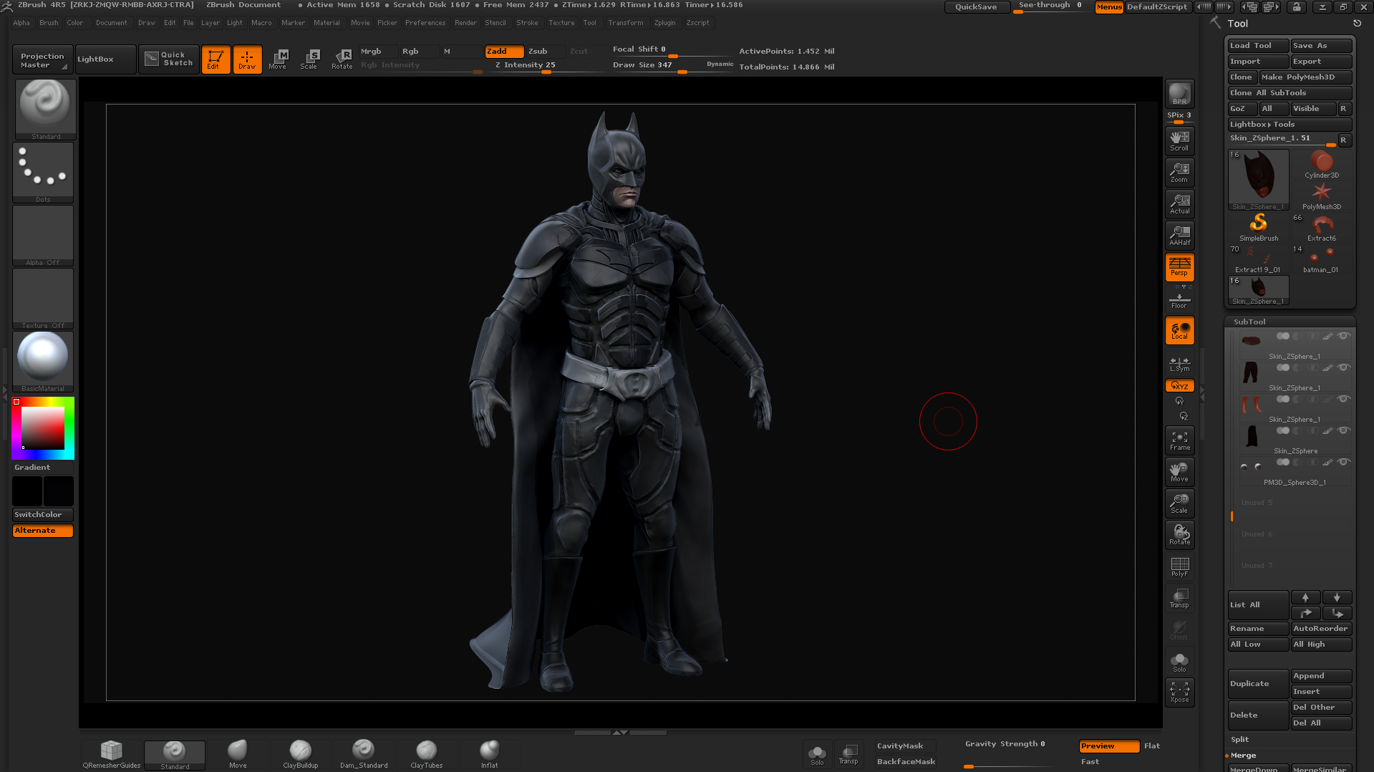
Task: Click the SwitchColor button
Action: click(43, 514)
